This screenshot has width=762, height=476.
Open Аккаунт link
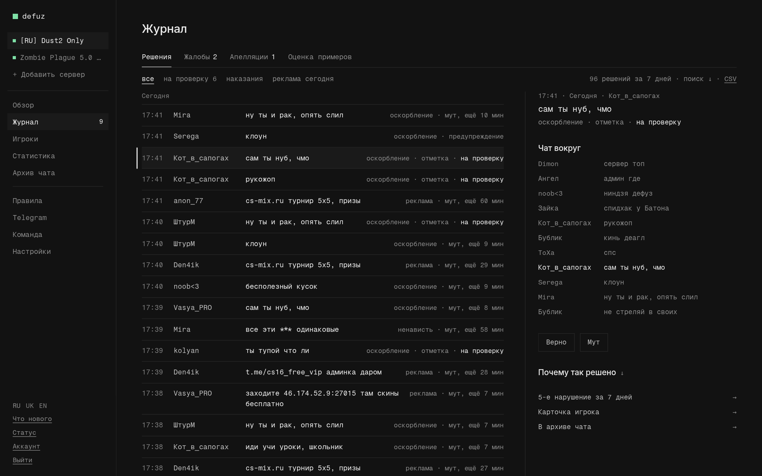(26, 446)
